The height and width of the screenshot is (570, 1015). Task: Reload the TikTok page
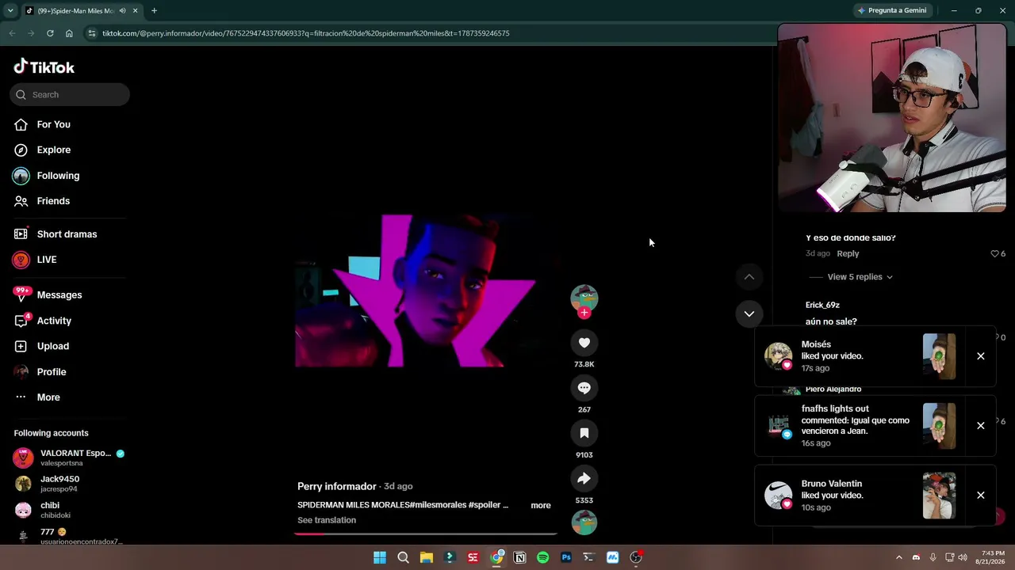pyautogui.click(x=50, y=33)
